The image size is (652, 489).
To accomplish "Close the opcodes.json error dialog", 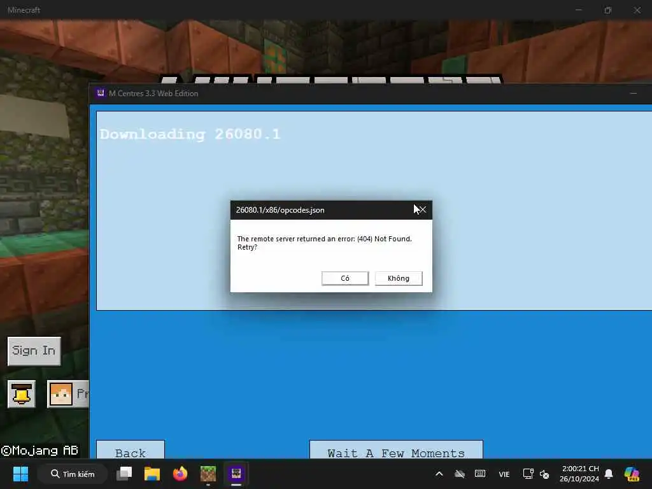I will pyautogui.click(x=422, y=210).
